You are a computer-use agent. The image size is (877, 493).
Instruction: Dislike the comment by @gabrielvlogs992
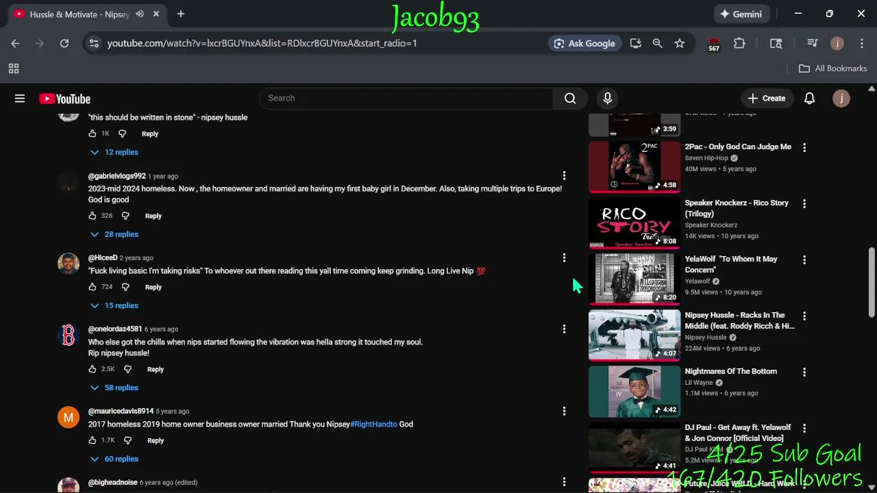(x=125, y=216)
